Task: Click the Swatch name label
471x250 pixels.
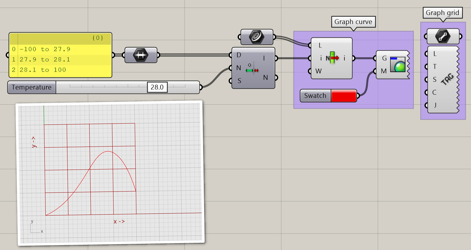Action: [315, 95]
